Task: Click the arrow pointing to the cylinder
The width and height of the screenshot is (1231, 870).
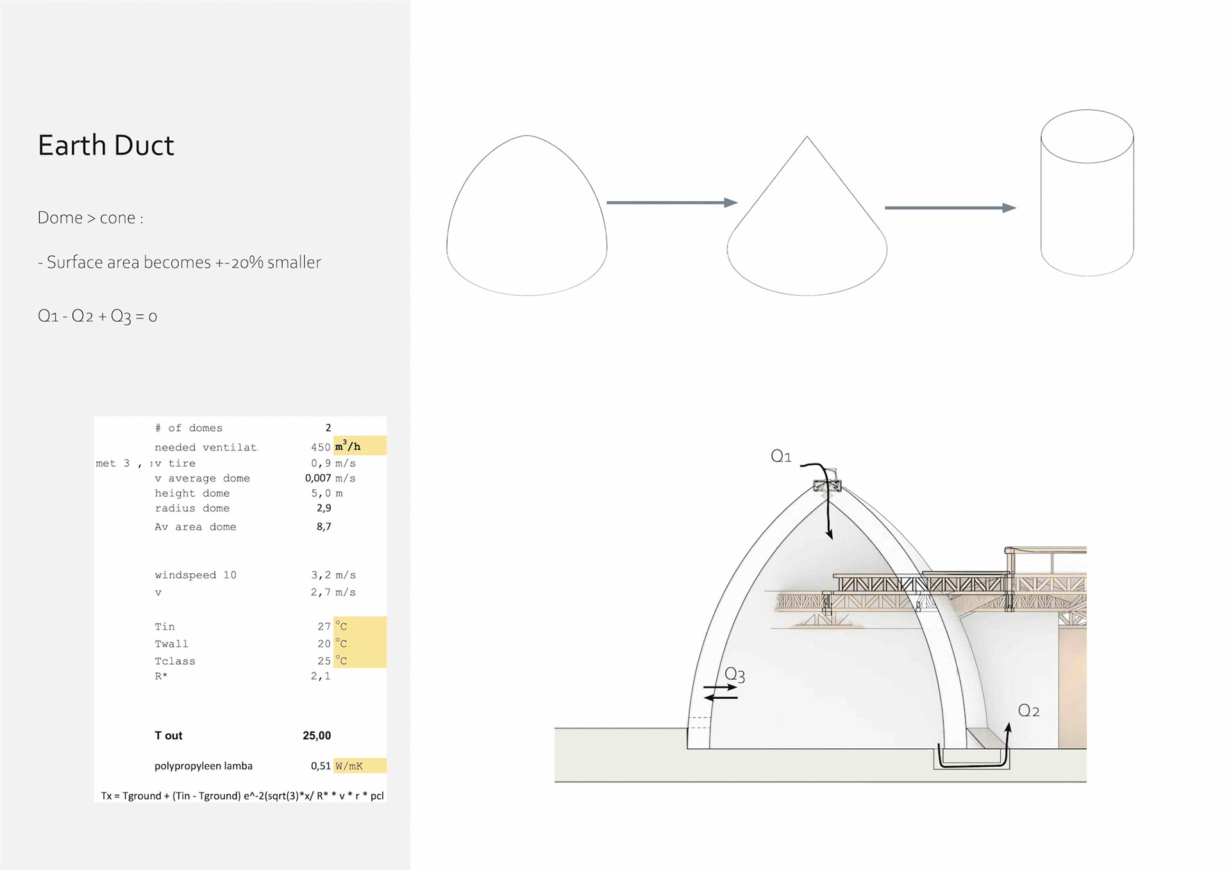Action: click(950, 208)
